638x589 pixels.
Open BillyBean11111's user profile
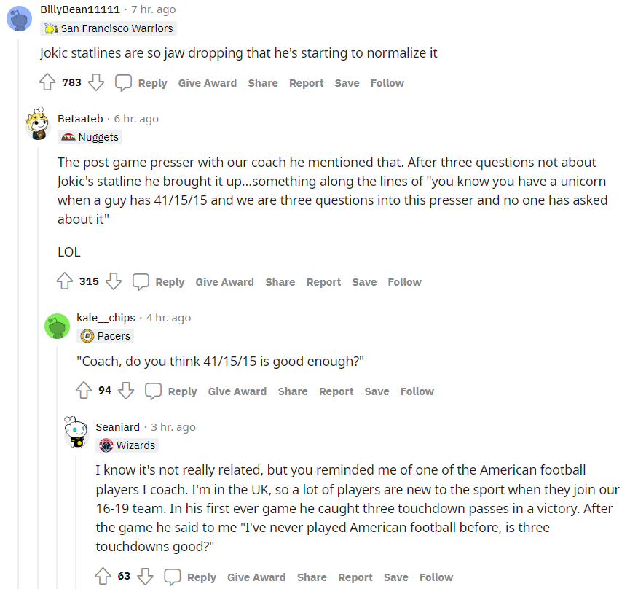79,10
